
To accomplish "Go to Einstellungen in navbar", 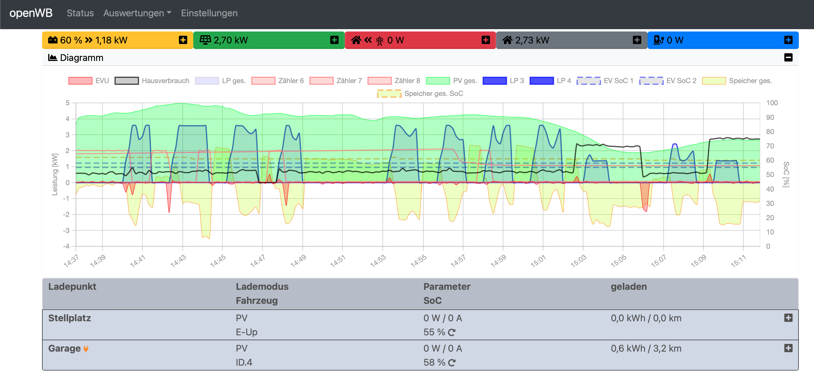I will coord(209,13).
